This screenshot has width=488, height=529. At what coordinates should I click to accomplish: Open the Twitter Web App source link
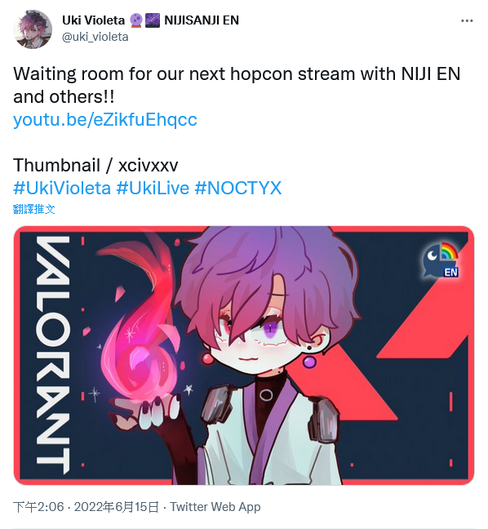(215, 507)
